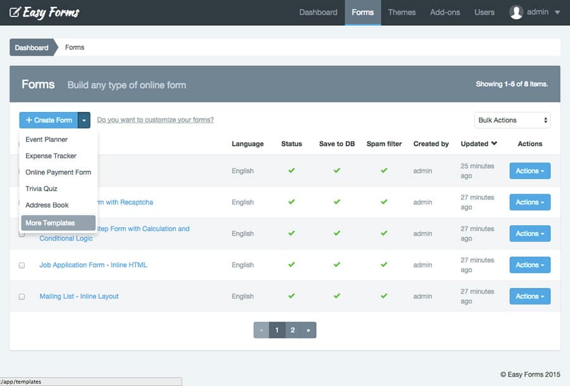Expand Actions menu for Mailing List row
Image resolution: width=570 pixels, height=386 pixels.
[529, 296]
